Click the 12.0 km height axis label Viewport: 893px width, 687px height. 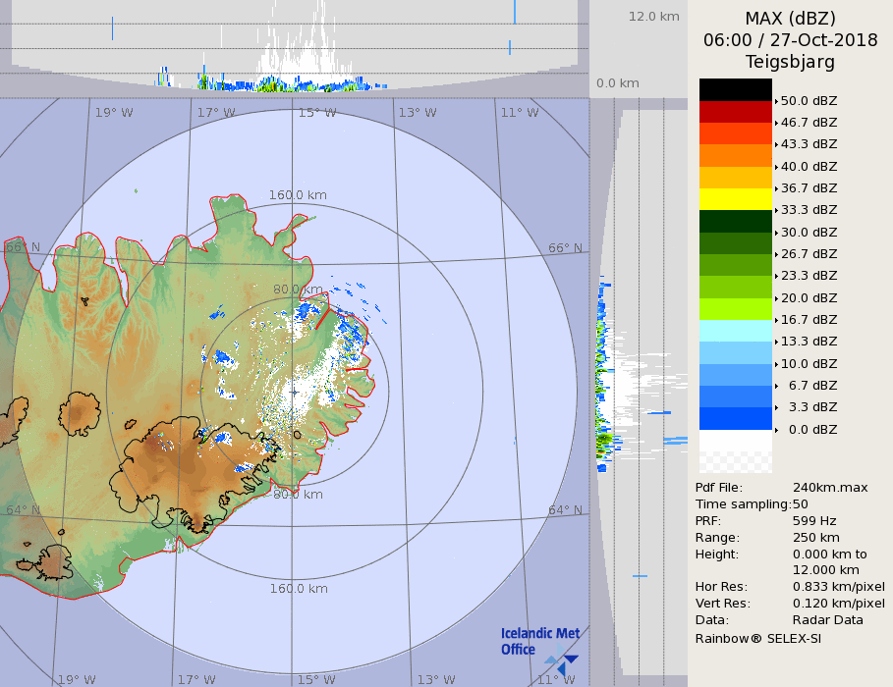pos(653,17)
